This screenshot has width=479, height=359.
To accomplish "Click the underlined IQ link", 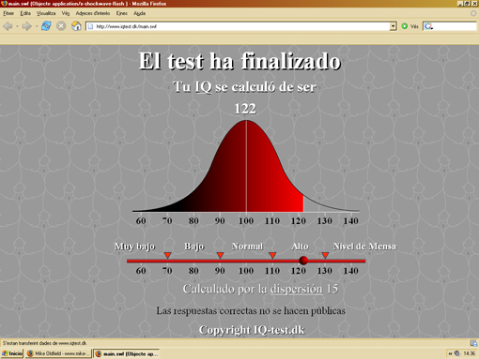I will [203, 87].
